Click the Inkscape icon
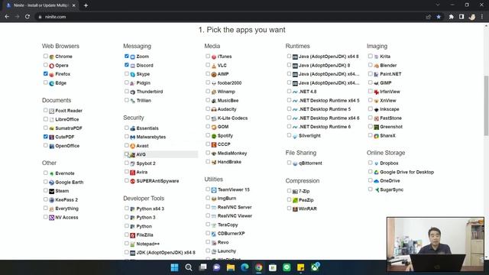The width and height of the screenshot is (489, 275). click(377, 109)
